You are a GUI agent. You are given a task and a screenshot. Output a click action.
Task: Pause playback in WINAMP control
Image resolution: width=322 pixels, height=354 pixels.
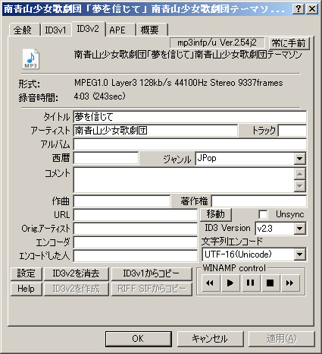(x=250, y=283)
